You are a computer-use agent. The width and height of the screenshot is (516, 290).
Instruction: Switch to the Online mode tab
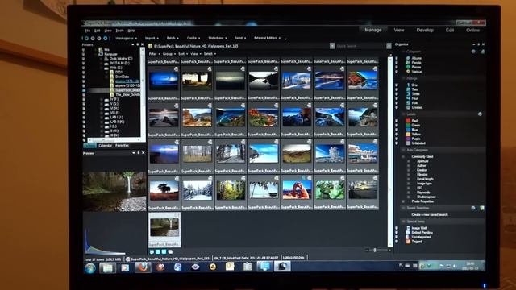(x=472, y=31)
